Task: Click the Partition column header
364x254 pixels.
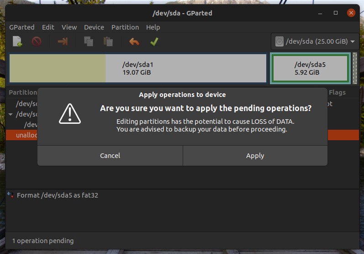Action: point(23,92)
